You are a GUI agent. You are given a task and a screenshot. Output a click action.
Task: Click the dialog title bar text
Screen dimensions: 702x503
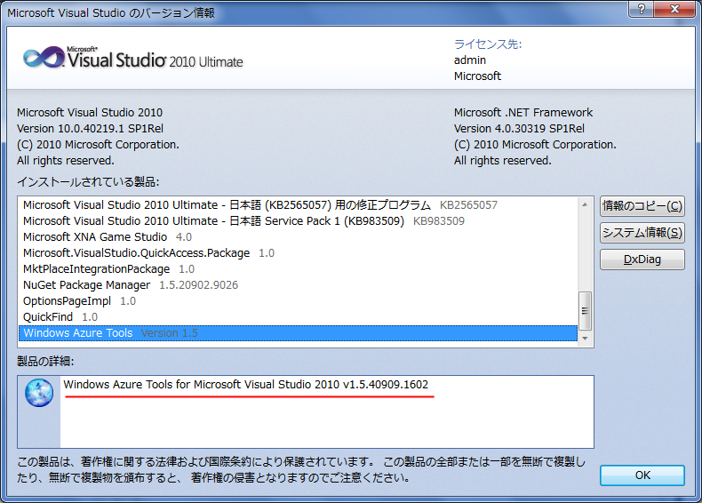point(111,13)
